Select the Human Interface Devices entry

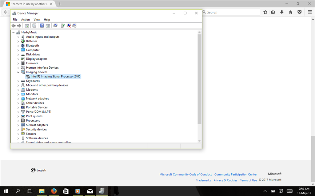(42, 68)
